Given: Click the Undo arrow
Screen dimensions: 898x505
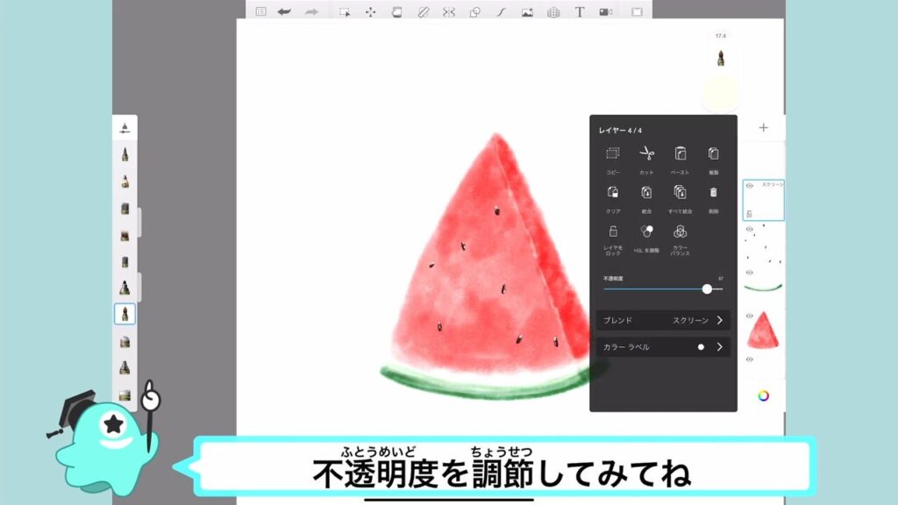Looking at the screenshot, I should [284, 11].
